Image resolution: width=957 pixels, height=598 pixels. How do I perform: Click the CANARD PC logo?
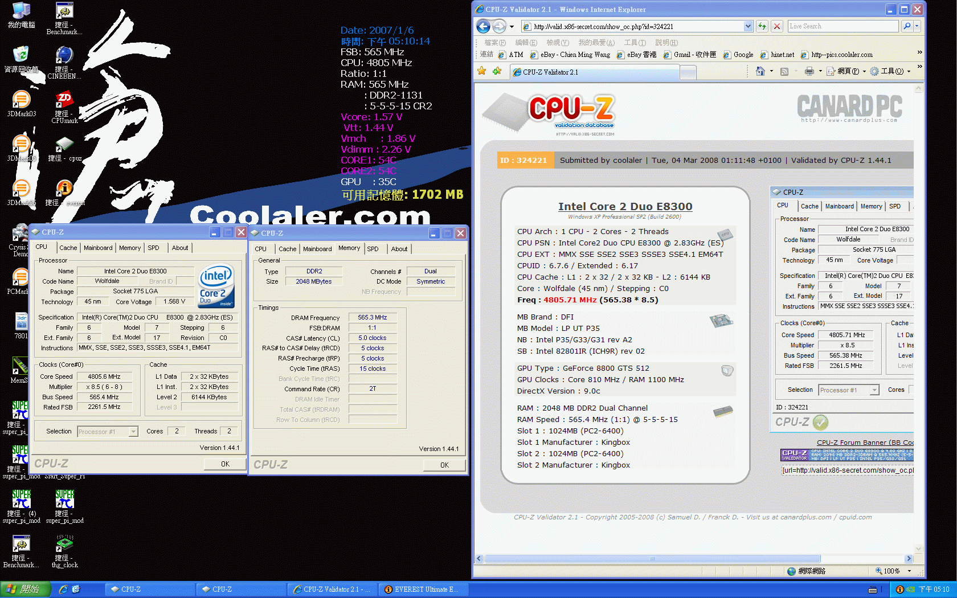click(x=849, y=108)
